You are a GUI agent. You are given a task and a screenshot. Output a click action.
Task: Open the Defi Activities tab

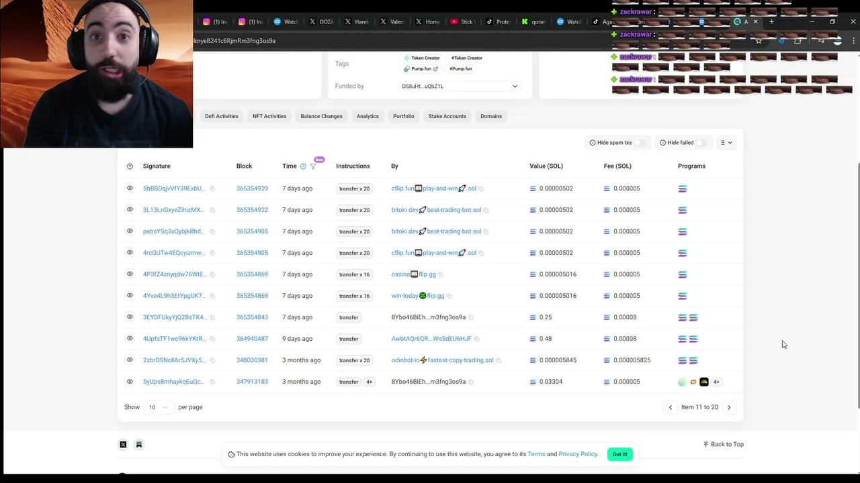[222, 116]
